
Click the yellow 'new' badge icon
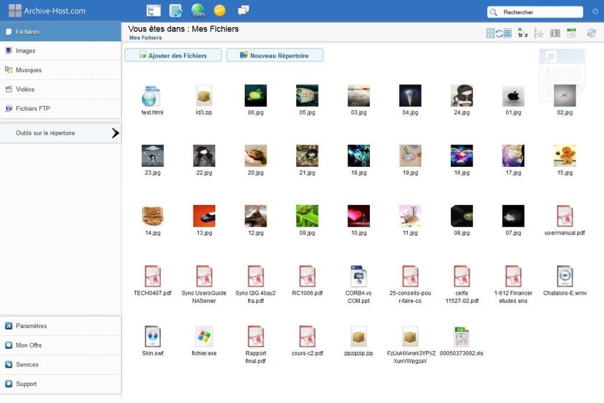219,11
